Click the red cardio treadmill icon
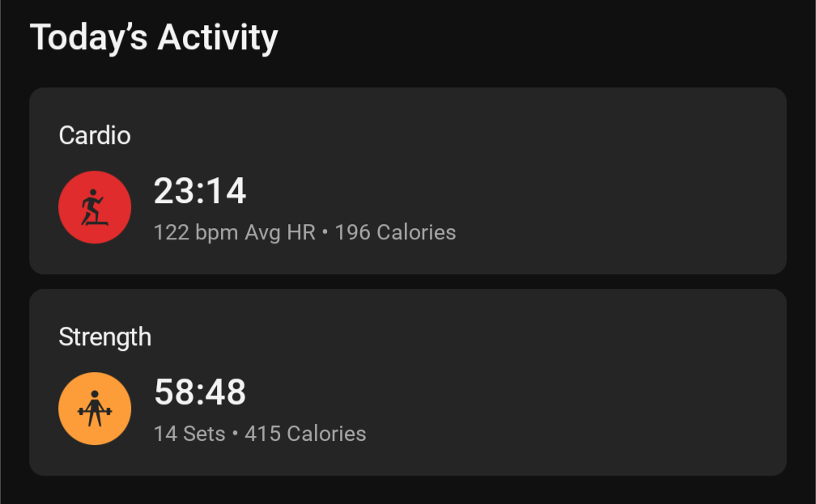The width and height of the screenshot is (816, 504). [x=95, y=207]
